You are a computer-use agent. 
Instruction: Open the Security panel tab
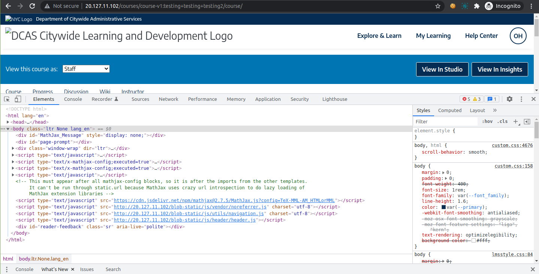click(x=300, y=99)
